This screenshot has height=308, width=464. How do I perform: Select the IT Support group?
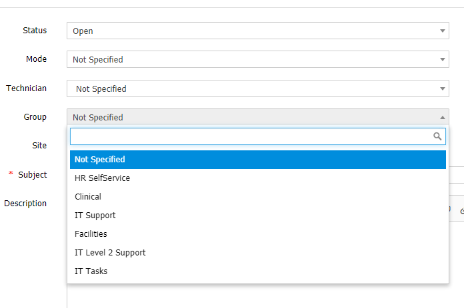tap(95, 216)
